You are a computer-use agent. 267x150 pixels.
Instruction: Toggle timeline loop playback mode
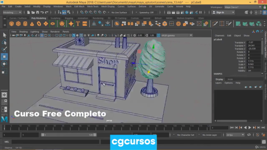tap(249, 135)
